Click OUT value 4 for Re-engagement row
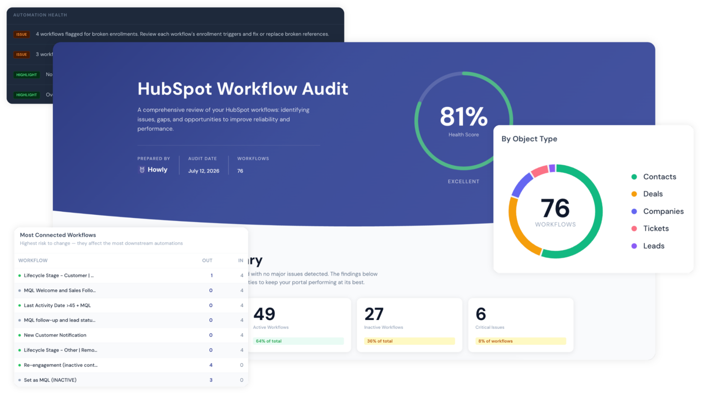This screenshot has height=398, width=708. (211, 365)
